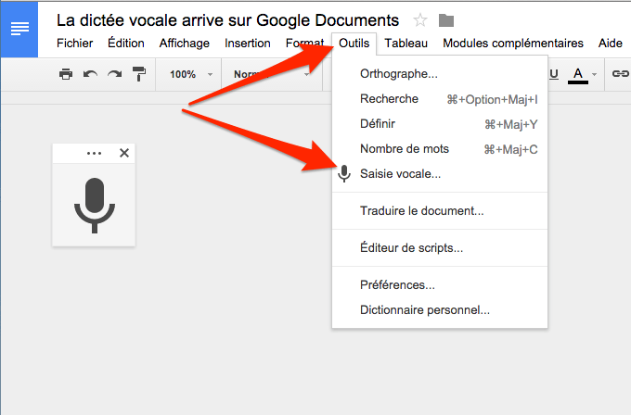
Task: Start dictation with the large microphone button
Action: [95, 206]
